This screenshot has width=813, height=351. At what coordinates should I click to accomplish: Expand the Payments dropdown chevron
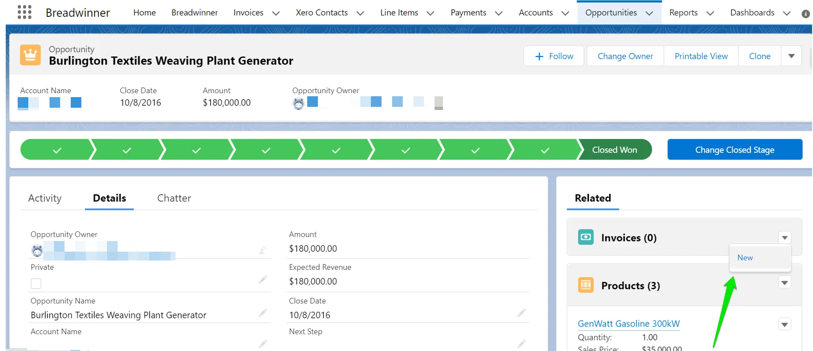499,13
